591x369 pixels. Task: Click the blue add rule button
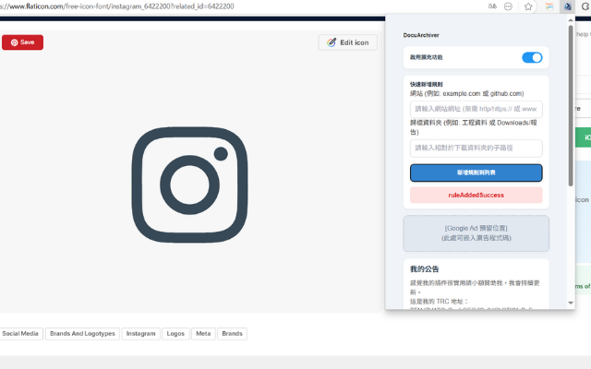(x=476, y=173)
